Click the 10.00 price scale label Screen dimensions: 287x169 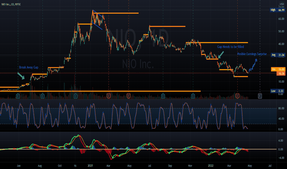(x=281, y=81)
